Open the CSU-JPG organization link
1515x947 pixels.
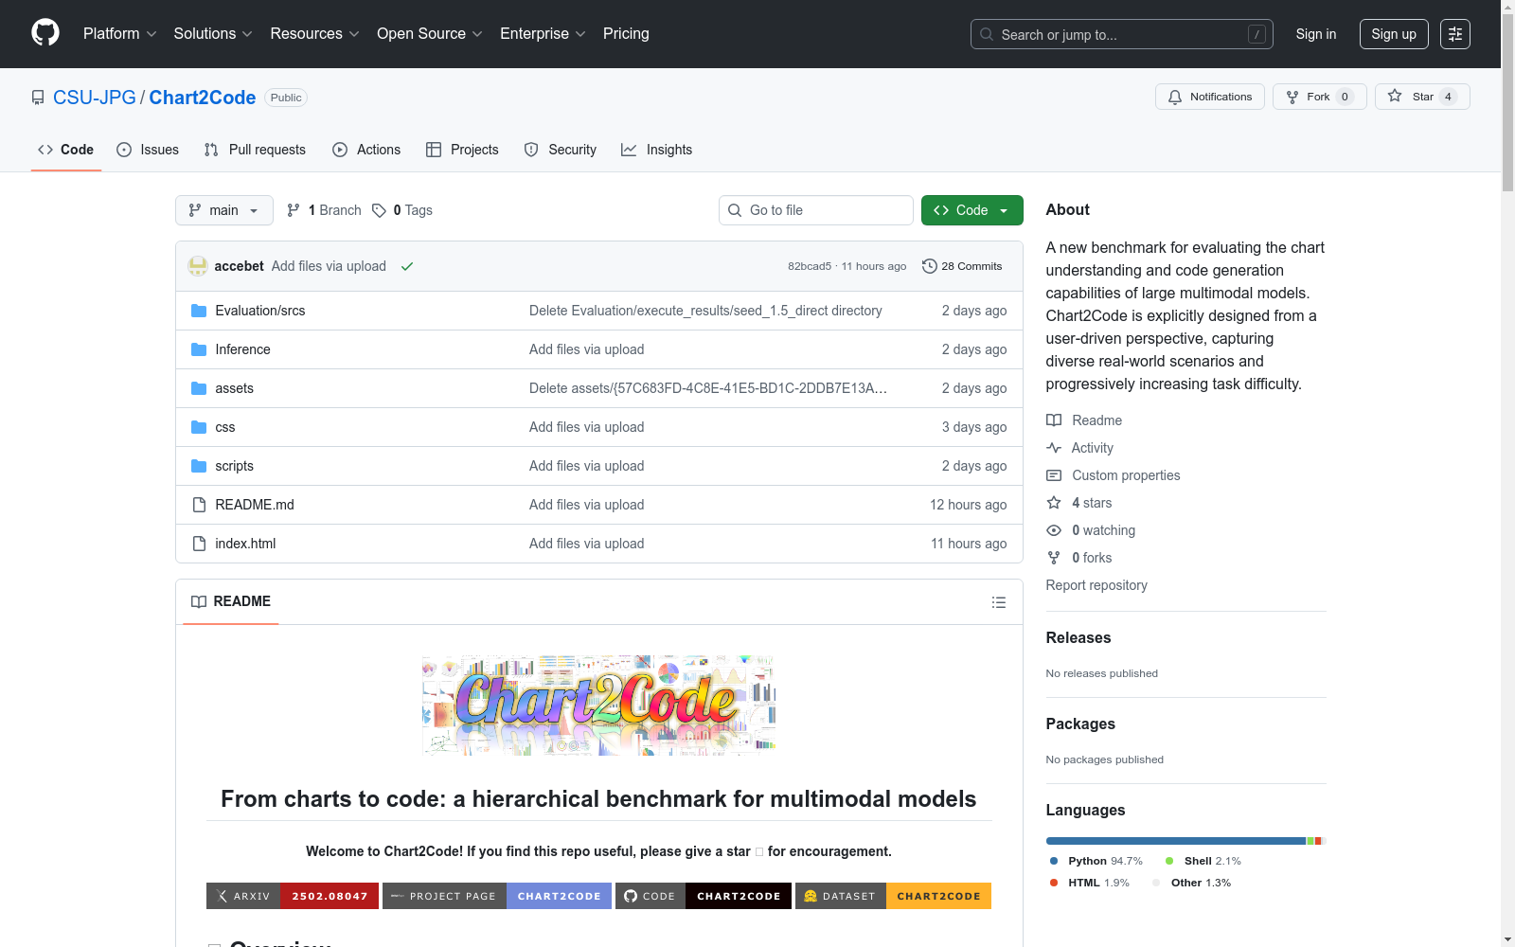(95, 98)
